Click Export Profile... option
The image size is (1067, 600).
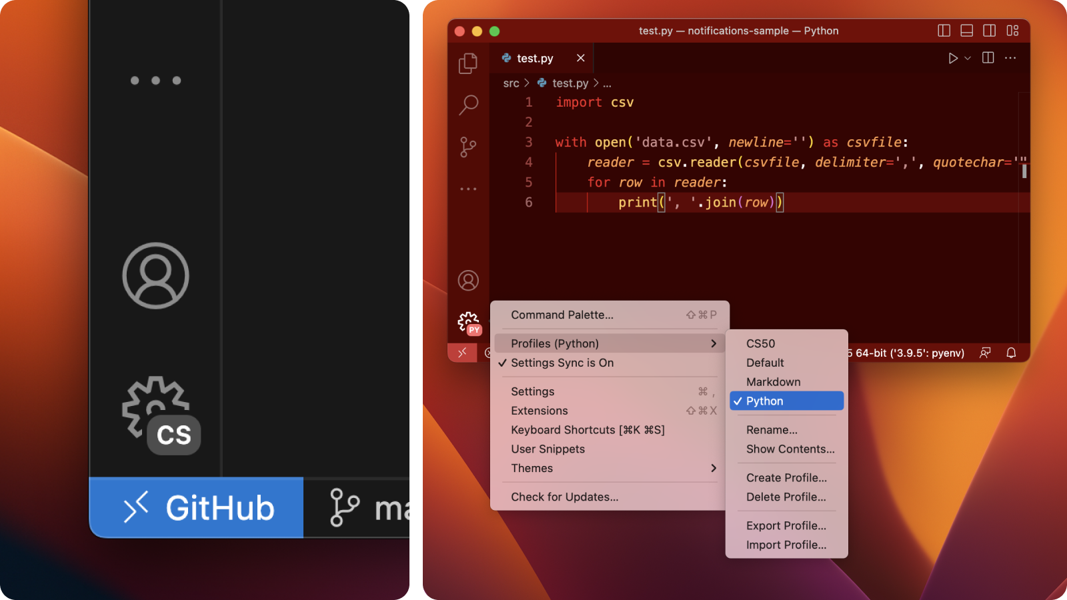pyautogui.click(x=786, y=525)
